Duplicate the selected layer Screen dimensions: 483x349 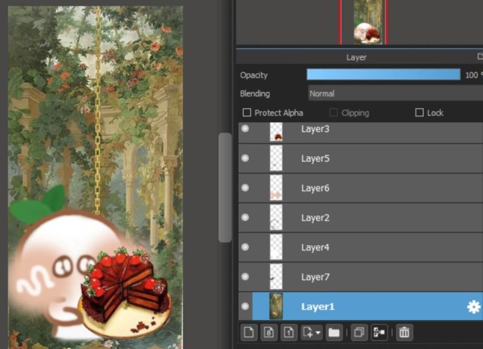[x=359, y=332]
